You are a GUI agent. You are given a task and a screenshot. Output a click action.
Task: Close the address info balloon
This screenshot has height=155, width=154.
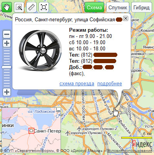coord(125,19)
